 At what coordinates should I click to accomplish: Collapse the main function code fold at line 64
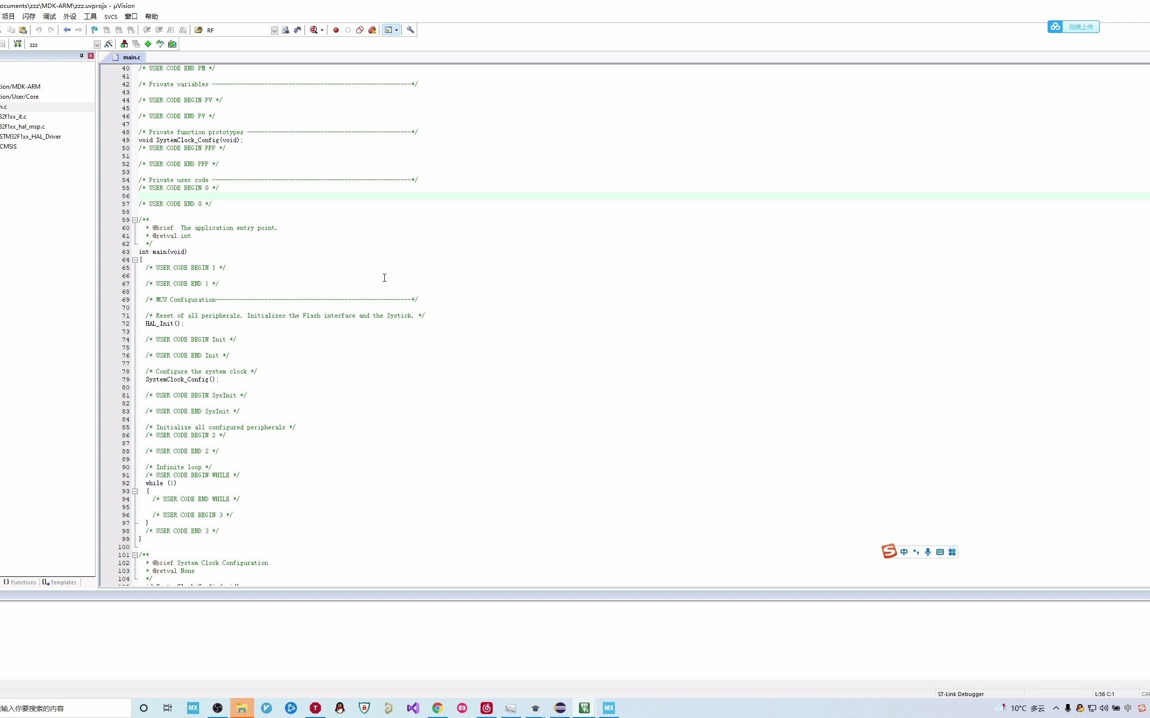pyautogui.click(x=135, y=260)
